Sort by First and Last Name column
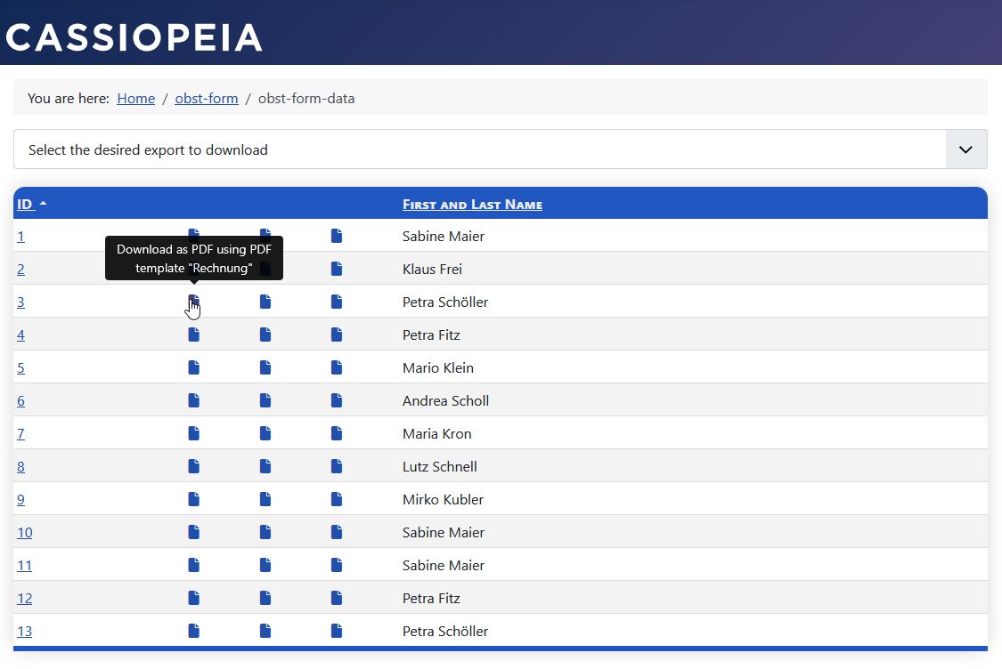The image size is (1002, 669). [472, 204]
